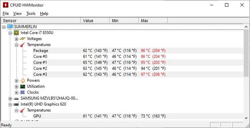Collapse the SUMMERLIN root node

click(x=4, y=27)
